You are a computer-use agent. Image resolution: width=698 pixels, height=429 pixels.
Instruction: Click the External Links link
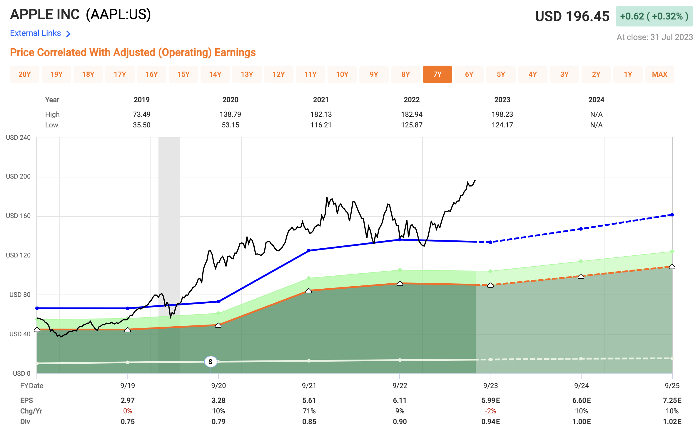(x=35, y=33)
